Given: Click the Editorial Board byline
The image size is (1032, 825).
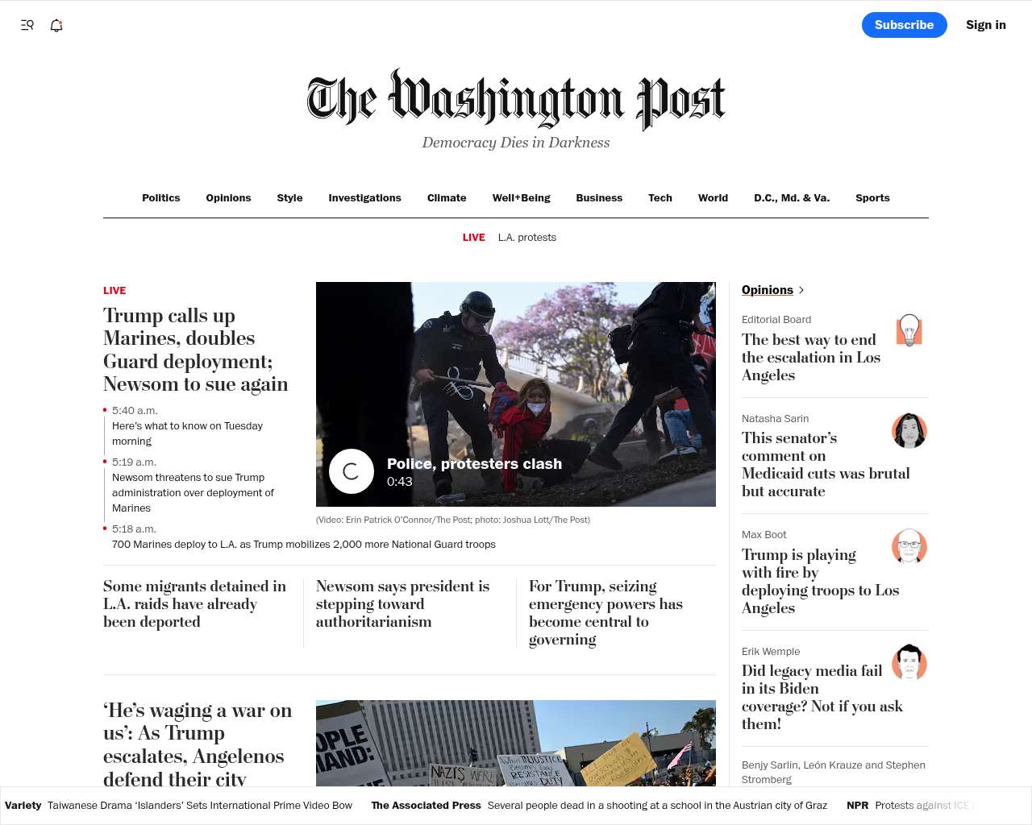Looking at the screenshot, I should (776, 320).
